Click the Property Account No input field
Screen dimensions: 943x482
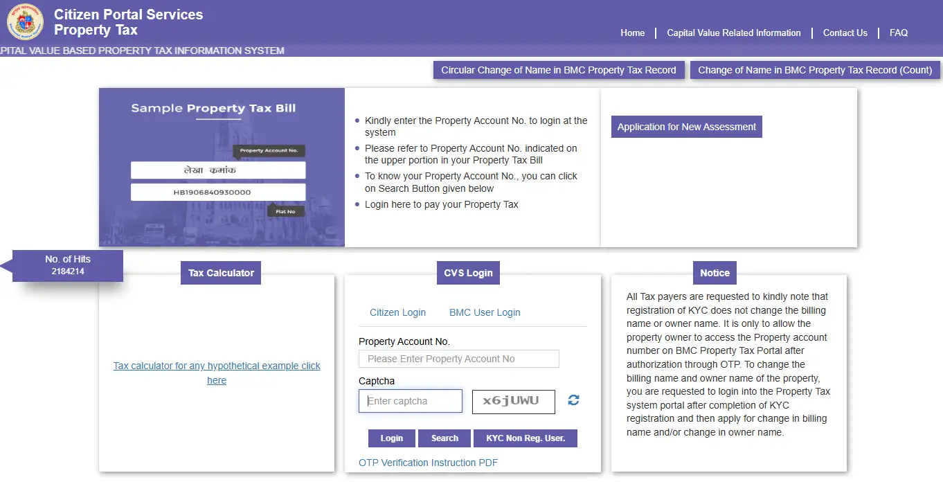pos(458,358)
